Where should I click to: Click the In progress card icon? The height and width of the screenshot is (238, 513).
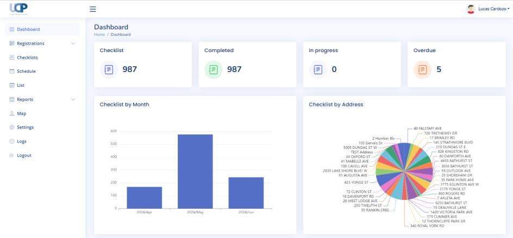[318, 70]
